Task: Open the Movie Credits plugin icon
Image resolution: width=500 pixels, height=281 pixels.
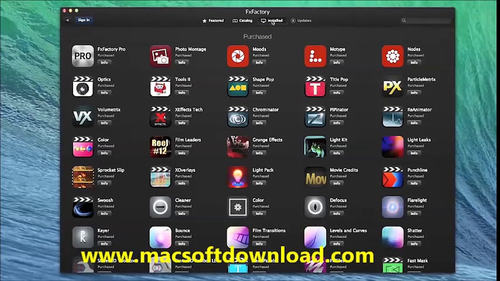Action: click(315, 177)
